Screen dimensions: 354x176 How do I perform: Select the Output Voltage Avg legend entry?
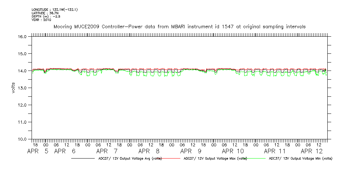tap(130, 158)
